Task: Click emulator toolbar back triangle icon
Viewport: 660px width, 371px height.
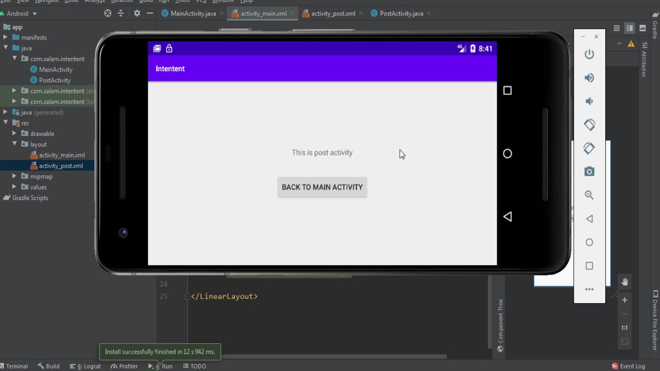Action: click(589, 219)
